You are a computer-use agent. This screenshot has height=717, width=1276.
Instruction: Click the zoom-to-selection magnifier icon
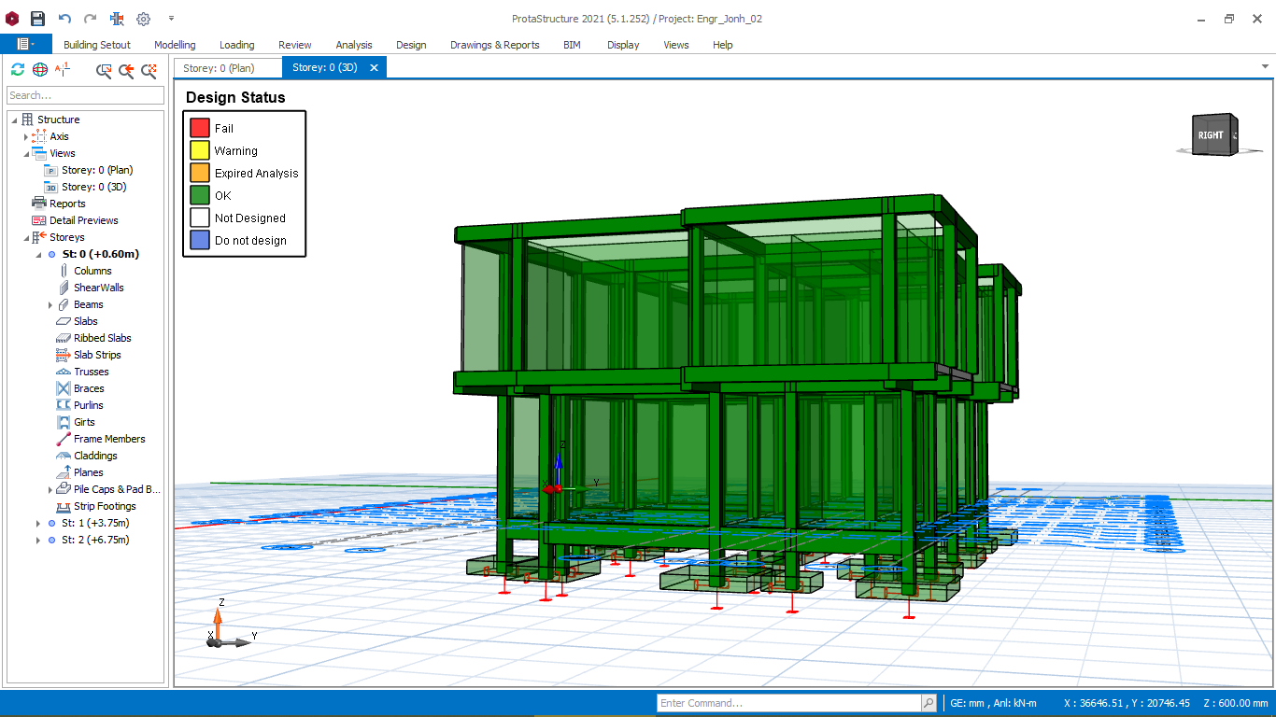click(x=104, y=70)
